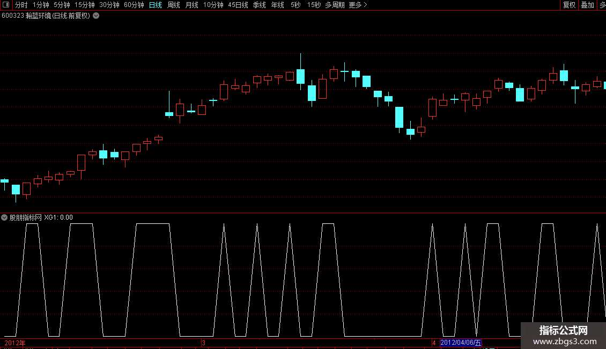Screen dimensions: 606x349
Task: Switch to 周线 weekly chart
Action: (x=174, y=5)
